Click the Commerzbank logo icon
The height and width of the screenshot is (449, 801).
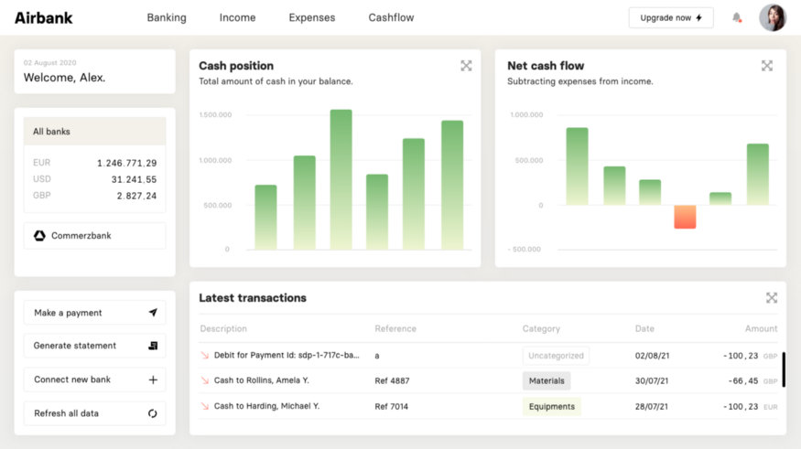[39, 236]
